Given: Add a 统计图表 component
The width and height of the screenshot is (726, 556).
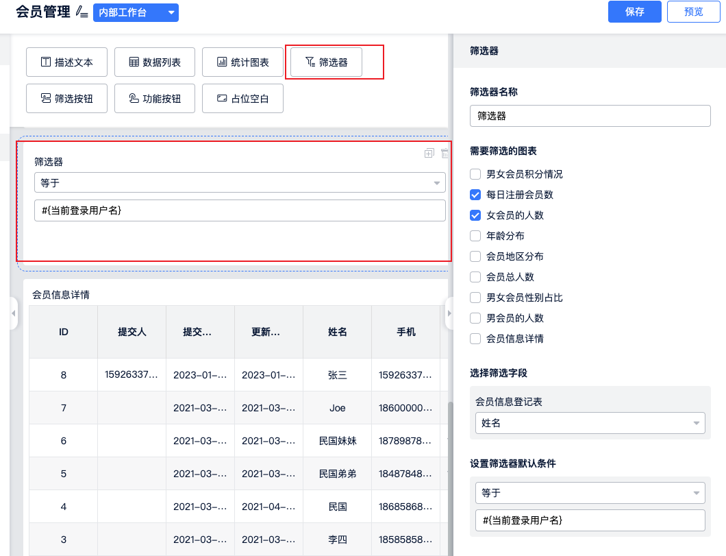Looking at the screenshot, I should point(243,62).
